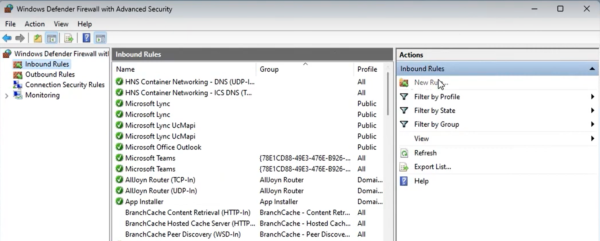
Task: Toggle the Show/Hide Action Pane icon
Action: pos(101,38)
